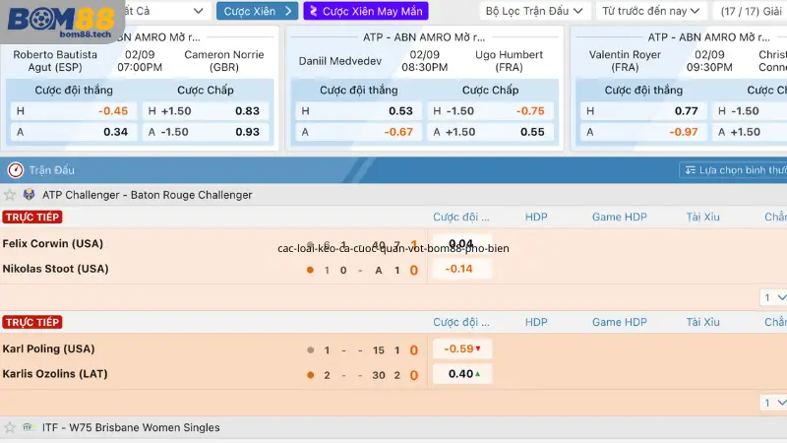
Task: Click the Cược đội header in Poling match
Action: click(460, 322)
